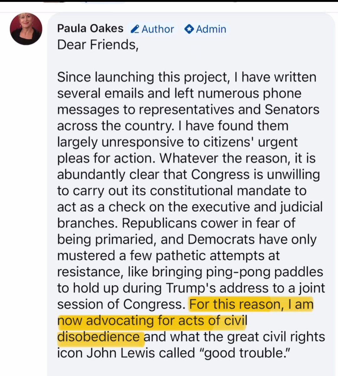The image size is (338, 376).
Task: Click the word "Democrats" in the comment
Action: point(221,239)
